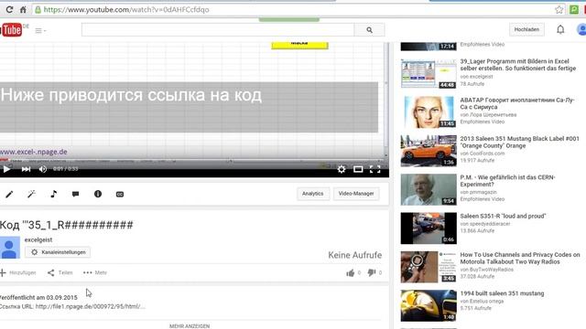The image size is (586, 329).
Task: Open the YouTube guide hamburger menu
Action: coord(40,30)
